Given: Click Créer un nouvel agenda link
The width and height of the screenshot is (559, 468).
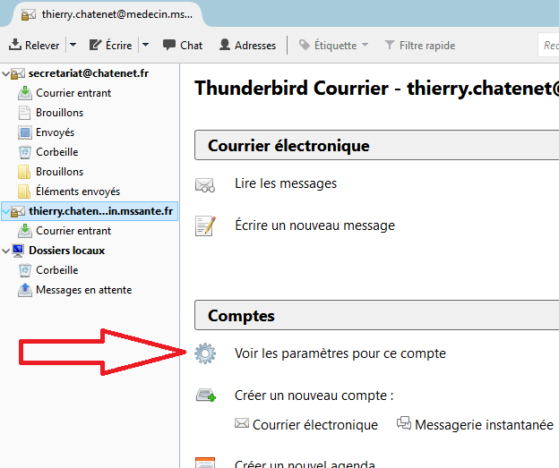Looking at the screenshot, I should point(305,464).
